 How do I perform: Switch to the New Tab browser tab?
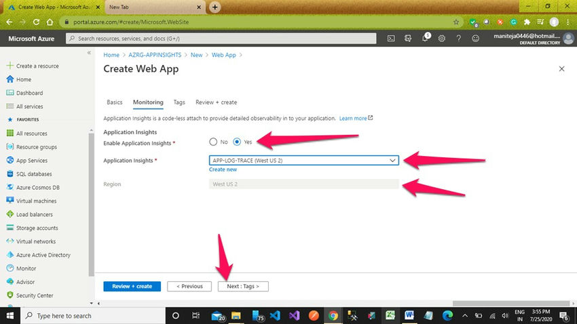(x=155, y=7)
